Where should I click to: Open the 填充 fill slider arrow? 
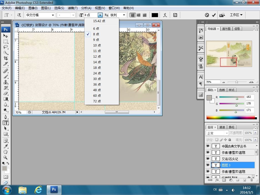pos(255,140)
